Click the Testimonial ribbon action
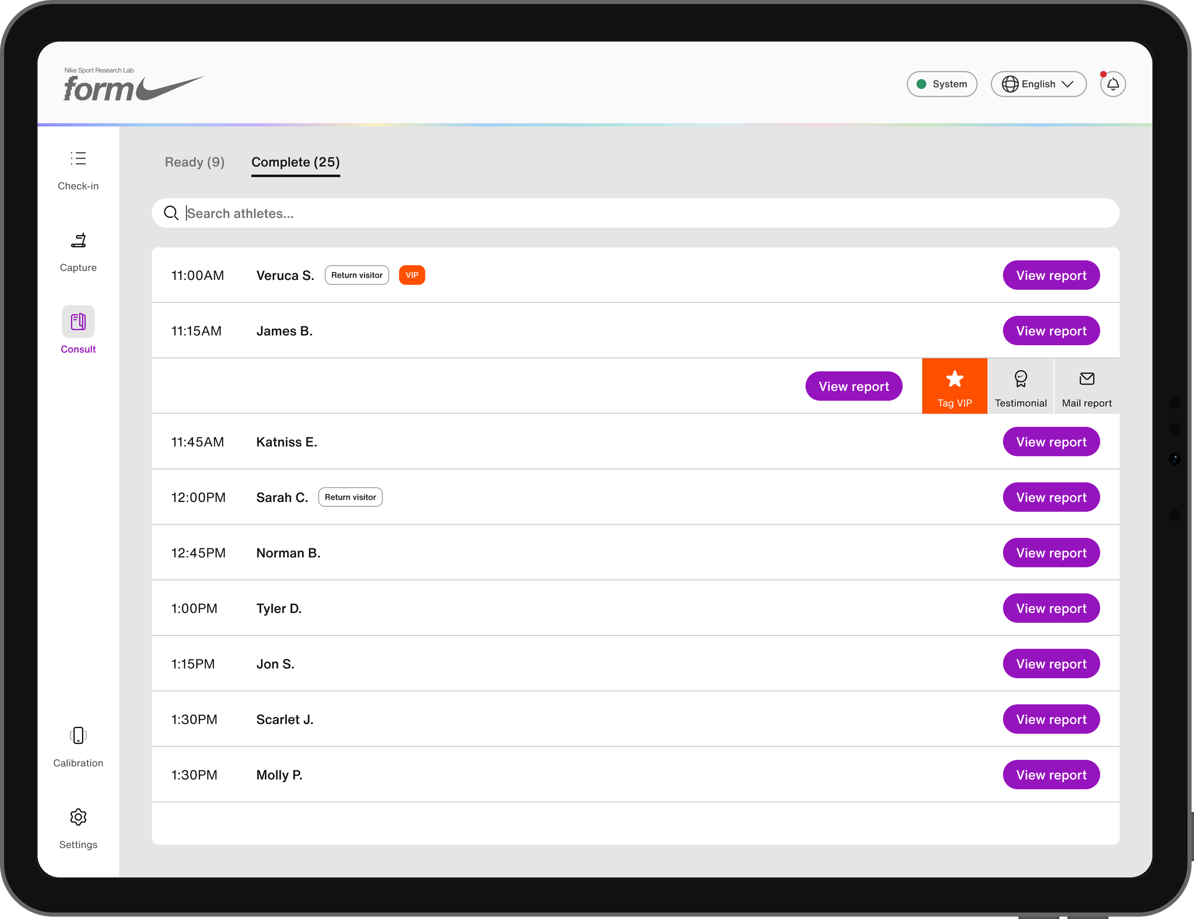1194x919 pixels. (x=1021, y=386)
